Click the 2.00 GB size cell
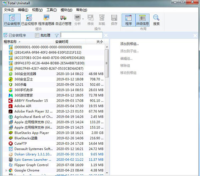 (x=97, y=133)
